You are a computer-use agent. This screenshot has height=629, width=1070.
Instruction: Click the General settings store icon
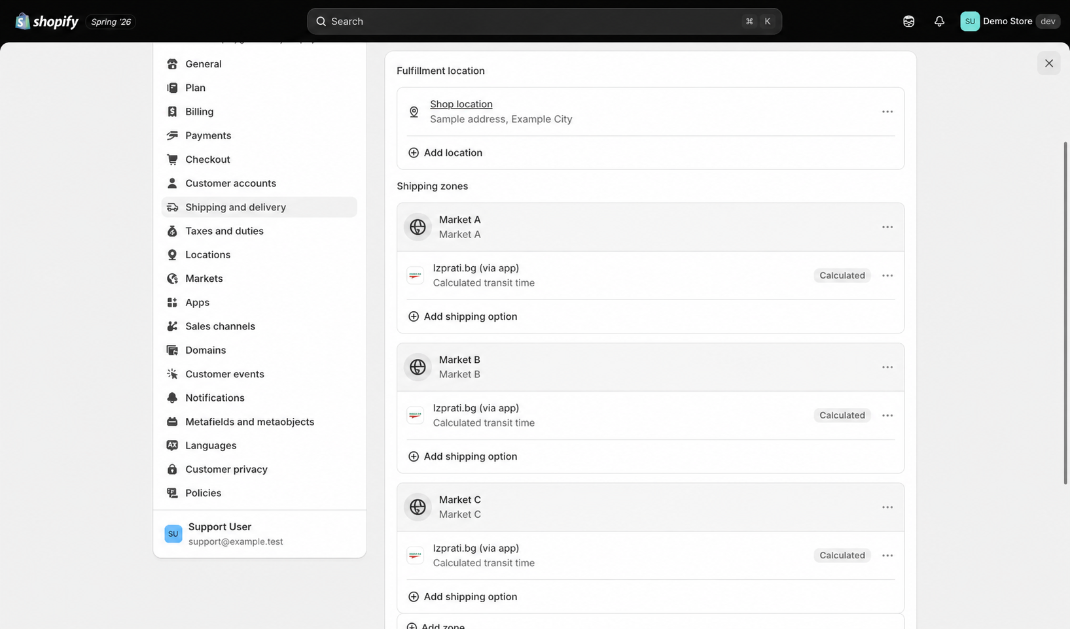[172, 64]
